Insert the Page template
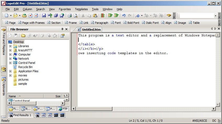222x124 pixels. point(10,23)
